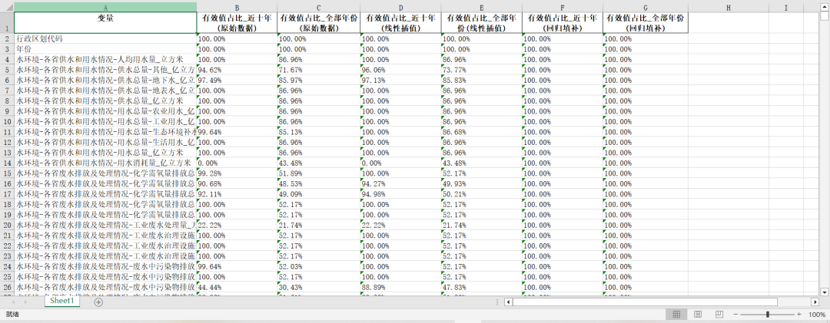Viewport: 830px width, 323px height.
Task: Switch to Page Layout view
Action: pos(698,315)
